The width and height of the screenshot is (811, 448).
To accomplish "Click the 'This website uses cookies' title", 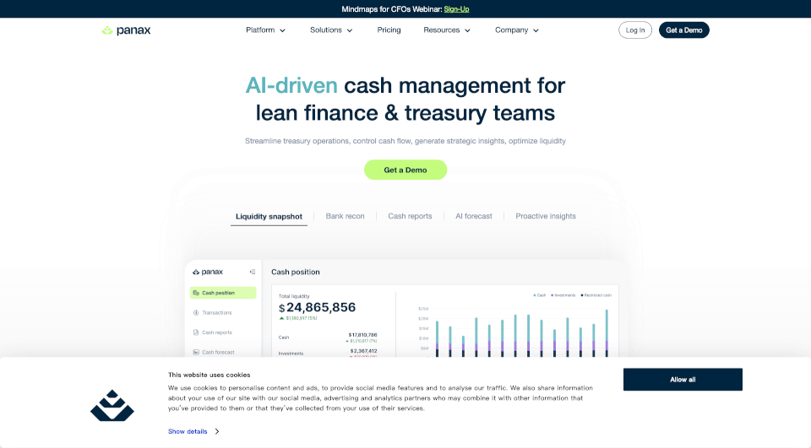I will [x=209, y=375].
